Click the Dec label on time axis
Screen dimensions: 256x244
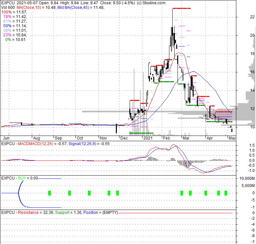pos(124,138)
